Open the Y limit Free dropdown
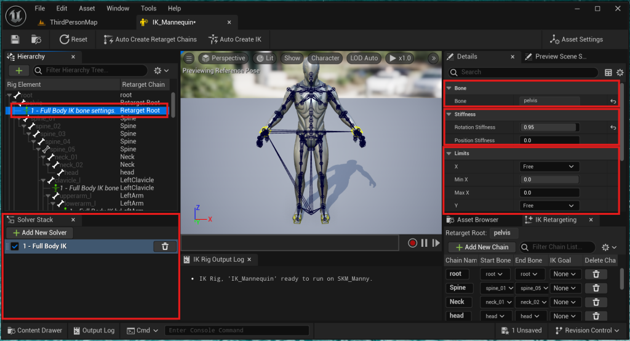This screenshot has height=341, width=630. (x=549, y=206)
